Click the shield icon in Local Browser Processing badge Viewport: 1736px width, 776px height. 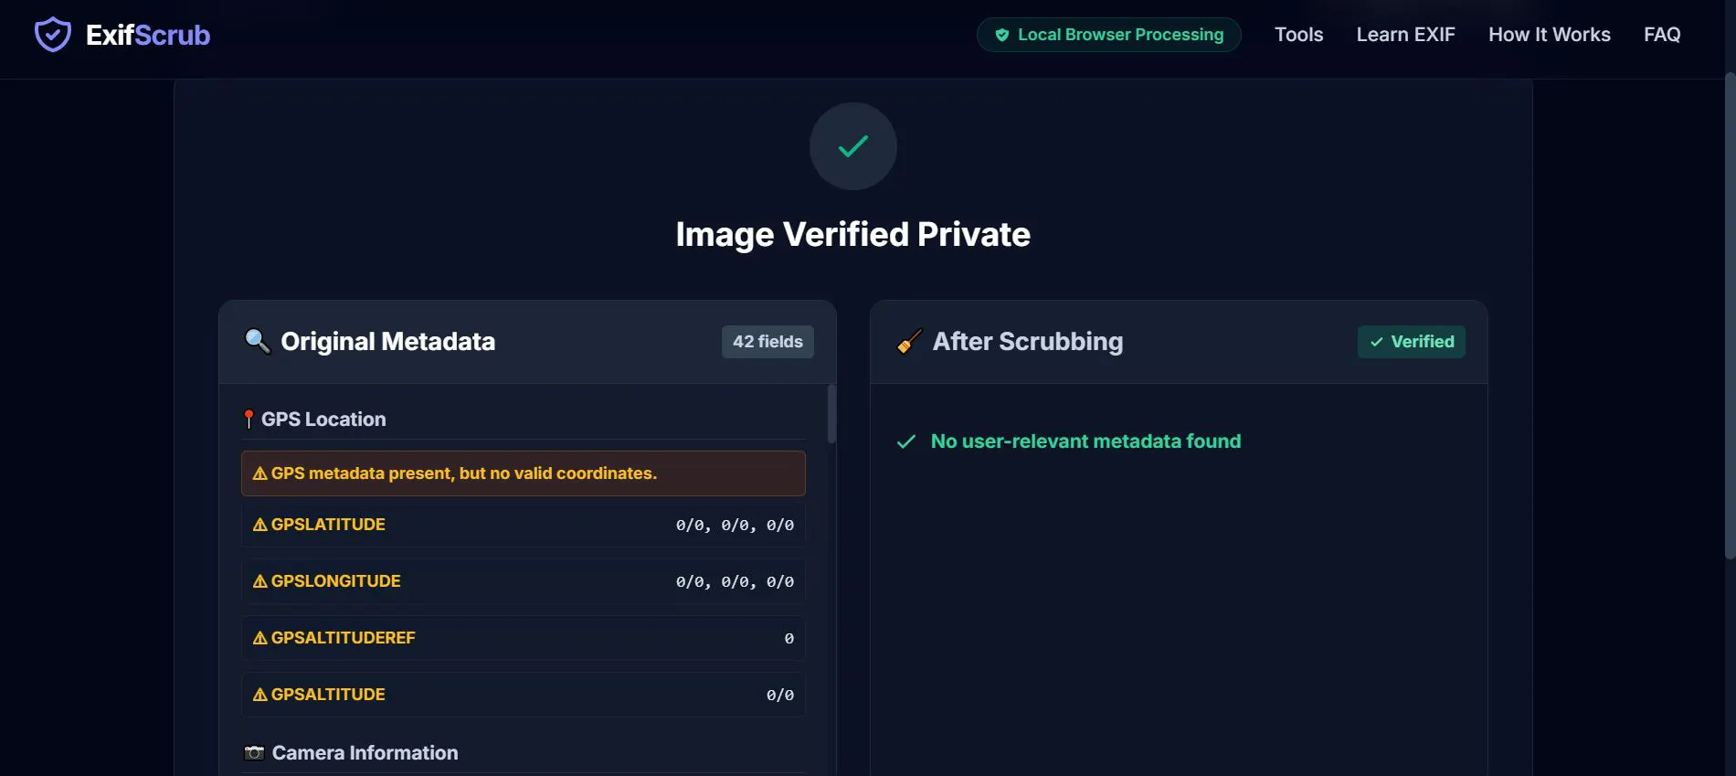(x=1002, y=35)
